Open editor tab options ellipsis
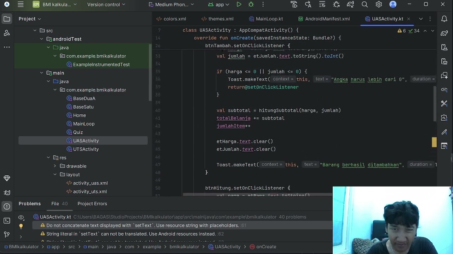 (x=430, y=19)
